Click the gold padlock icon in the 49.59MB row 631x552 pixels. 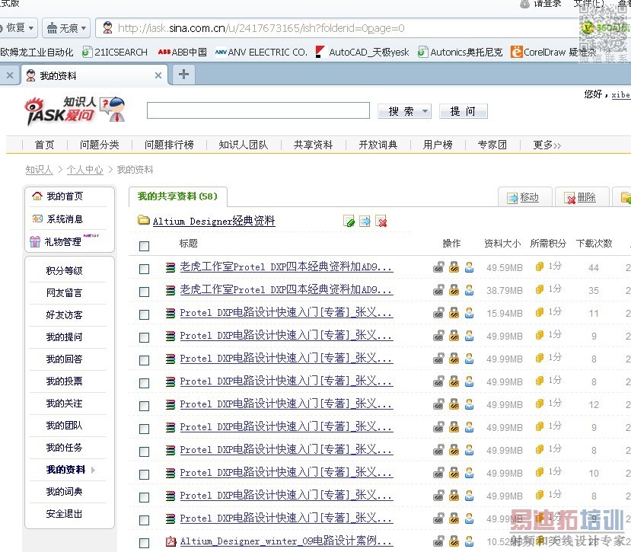[x=454, y=267]
